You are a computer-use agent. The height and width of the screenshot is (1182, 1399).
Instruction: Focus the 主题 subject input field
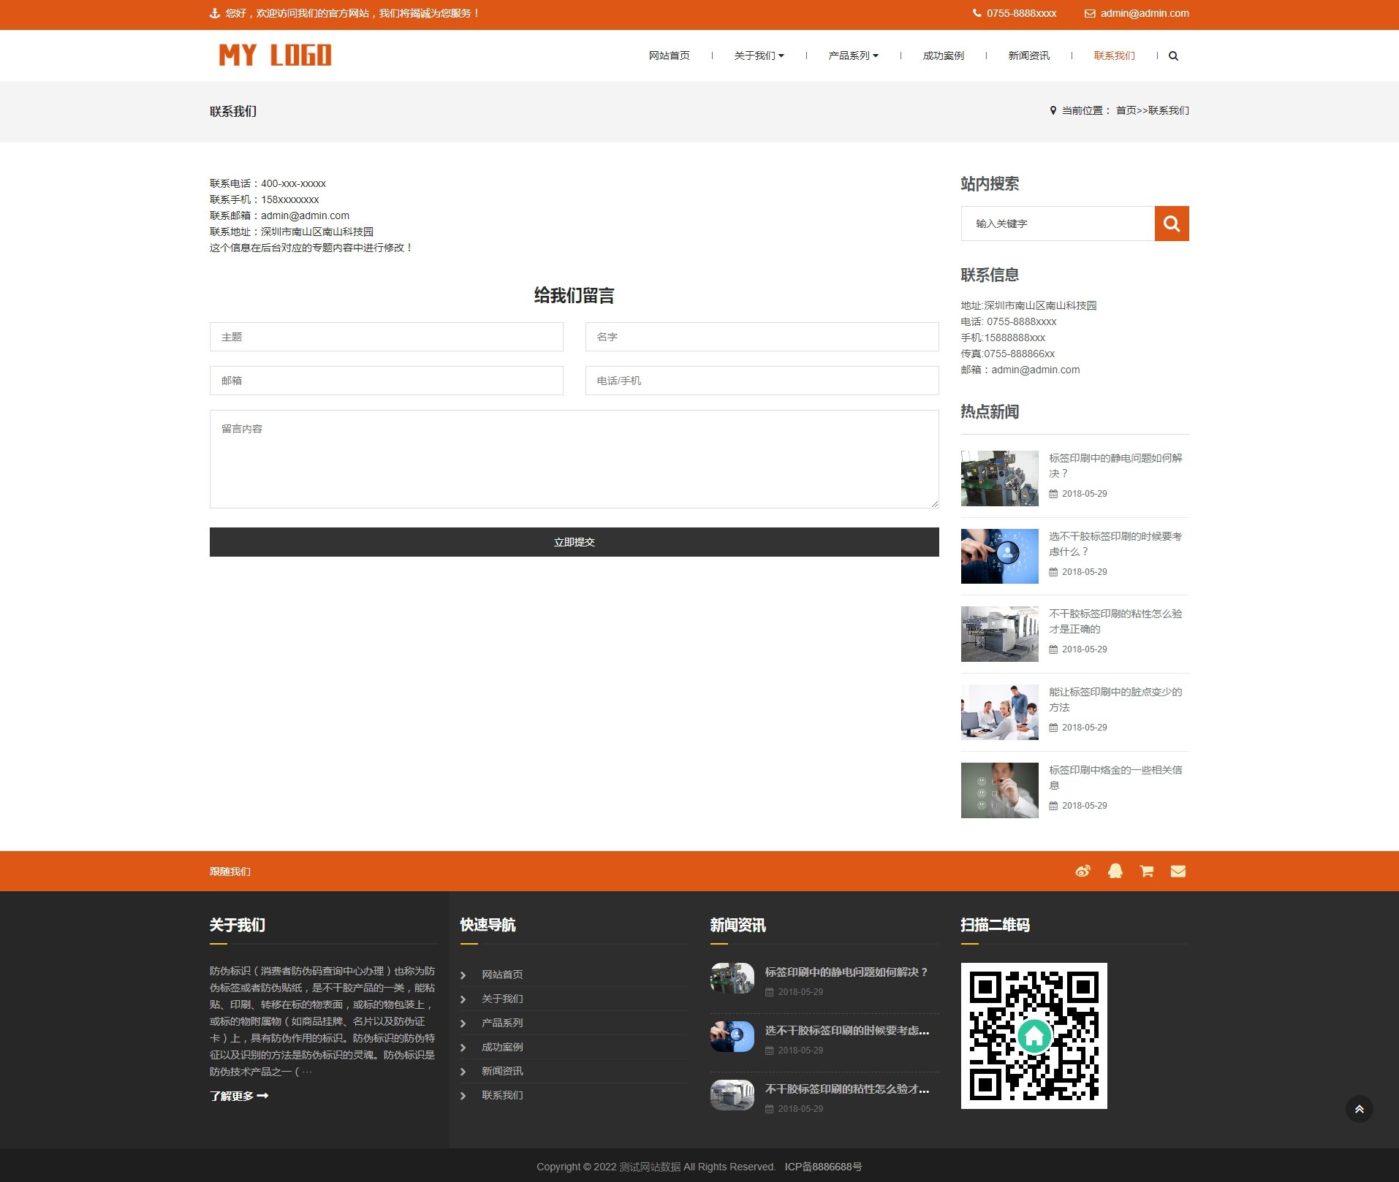[x=386, y=337]
